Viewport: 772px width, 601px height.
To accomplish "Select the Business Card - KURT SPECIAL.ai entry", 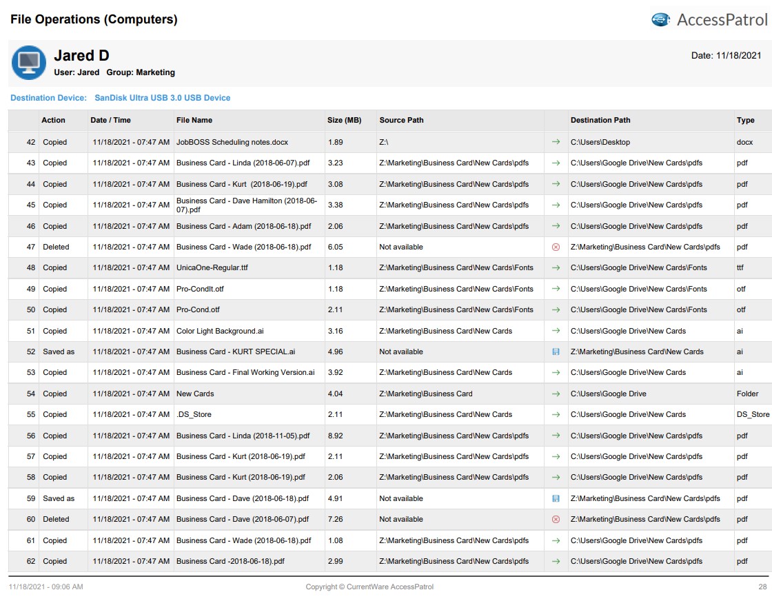I will [235, 352].
